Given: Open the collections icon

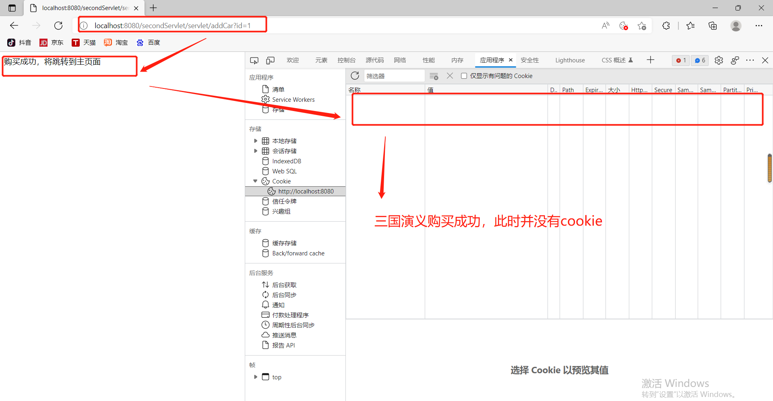Looking at the screenshot, I should tap(713, 26).
